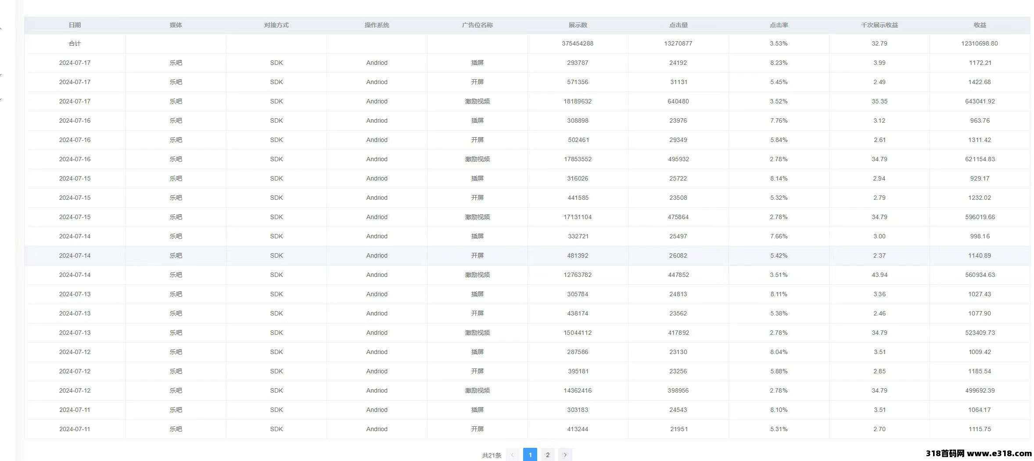
Task: Click clicks cell 24813
Action: tap(678, 294)
